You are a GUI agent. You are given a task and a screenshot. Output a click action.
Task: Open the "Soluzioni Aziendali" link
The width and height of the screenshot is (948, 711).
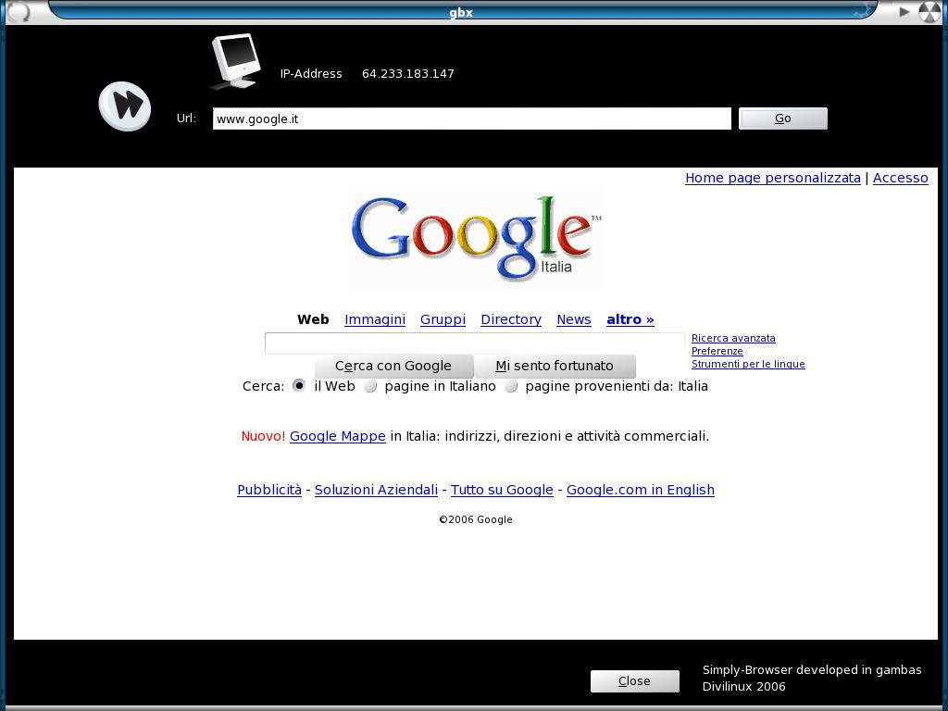click(x=376, y=490)
